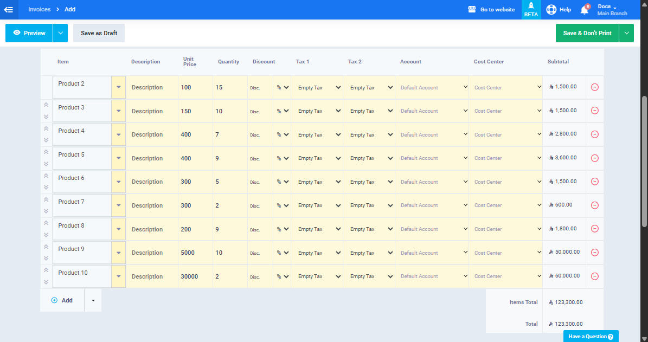Image resolution: width=648 pixels, height=342 pixels.
Task: Expand Tax 1 dropdown for Product 5
Action: pyautogui.click(x=317, y=158)
